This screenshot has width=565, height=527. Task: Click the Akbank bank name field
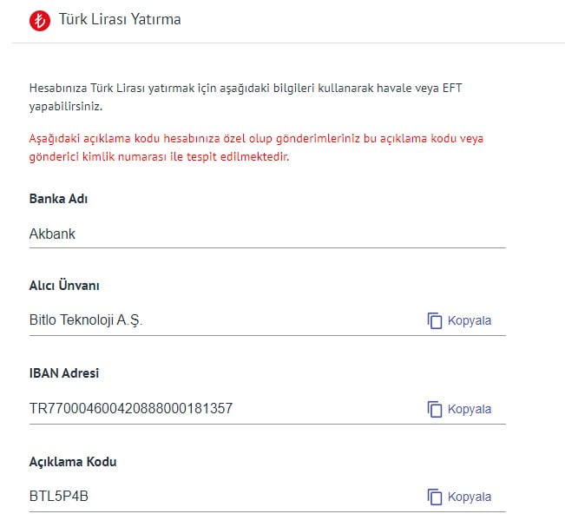point(53,234)
